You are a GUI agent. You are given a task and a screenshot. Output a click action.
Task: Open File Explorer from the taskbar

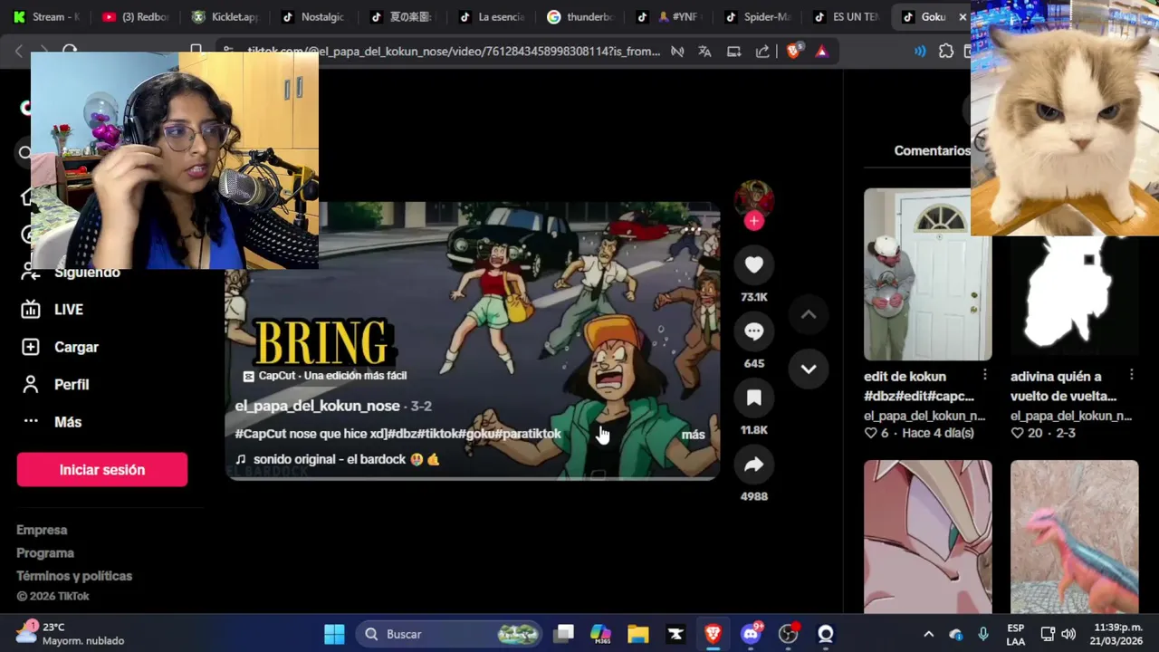coord(638,634)
